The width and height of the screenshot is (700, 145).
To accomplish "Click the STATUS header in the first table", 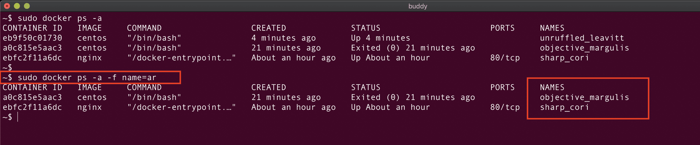I will pyautogui.click(x=365, y=28).
